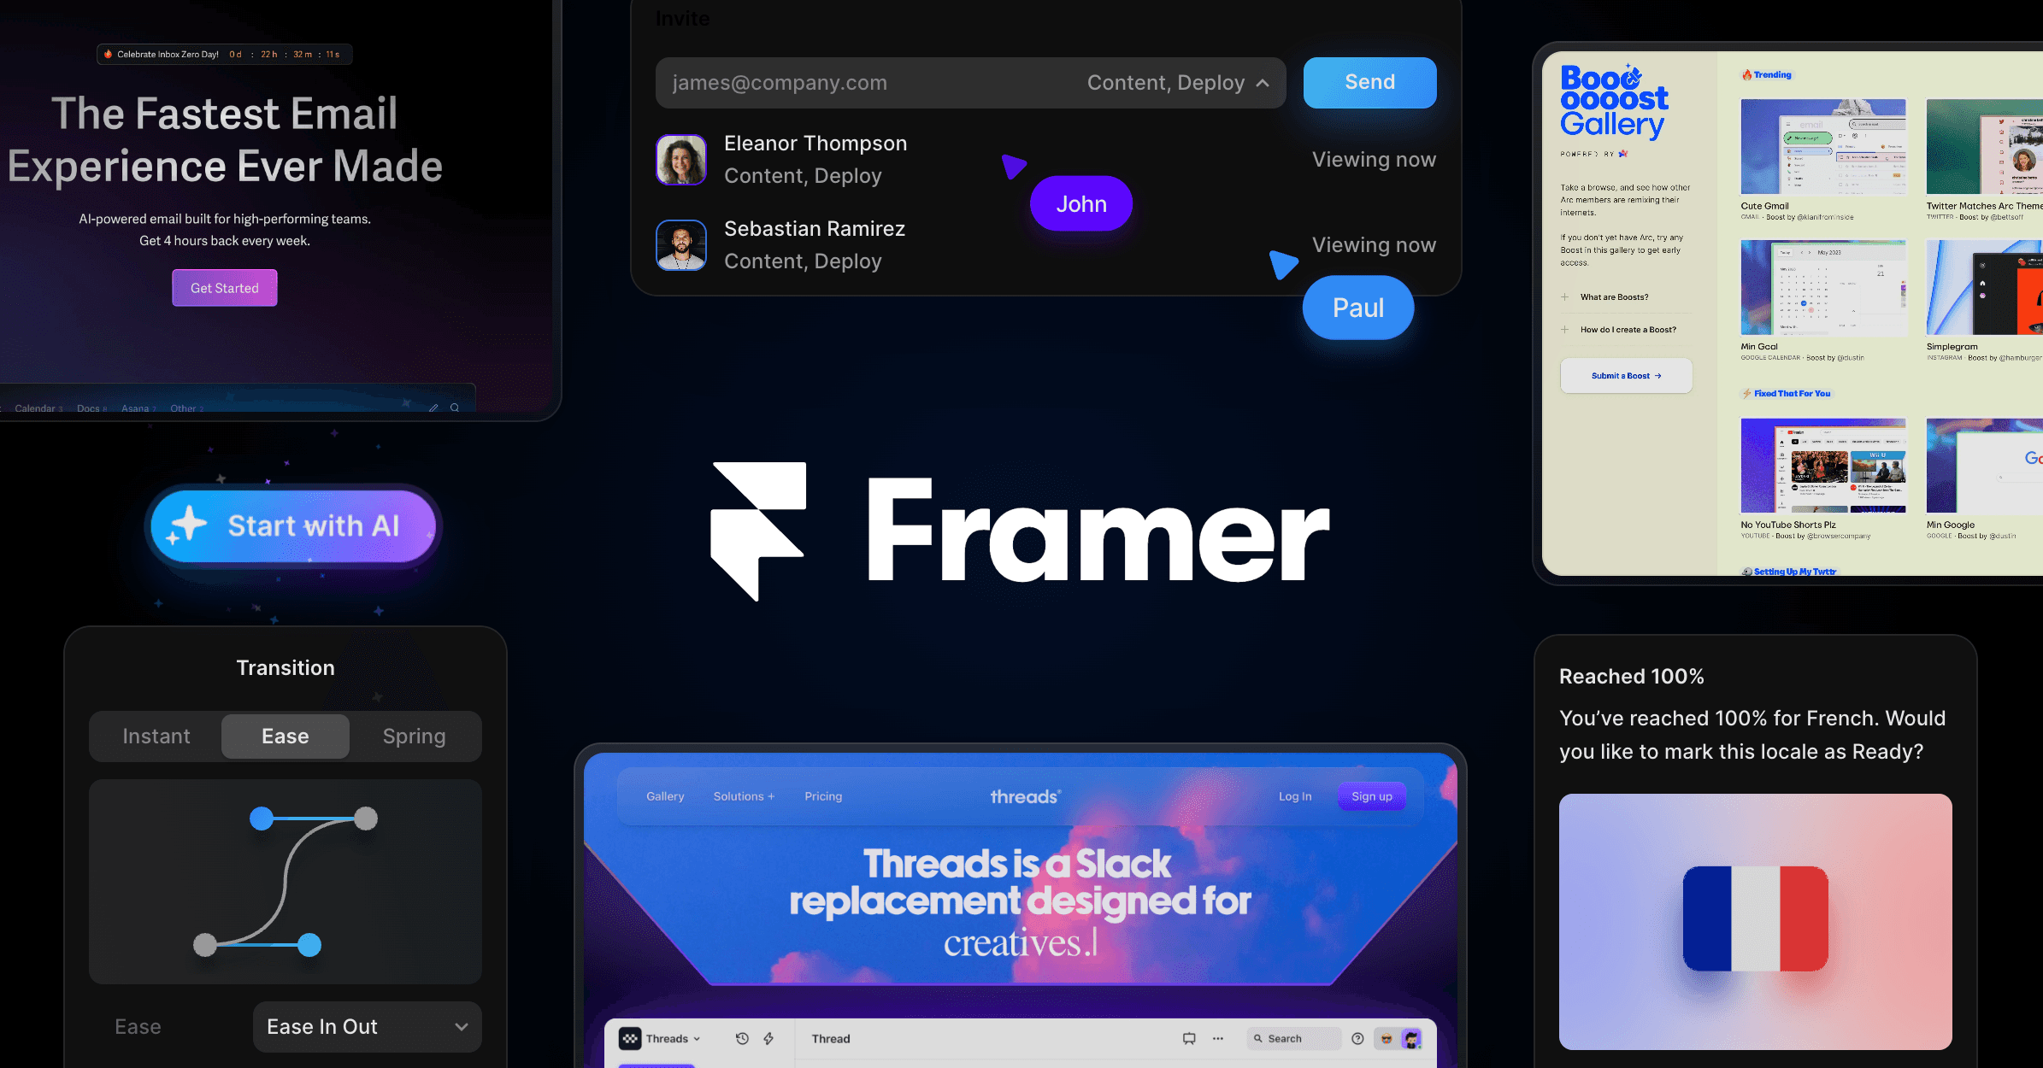Image resolution: width=2043 pixels, height=1068 pixels.
Task: Click the Send button icon
Action: click(1368, 81)
